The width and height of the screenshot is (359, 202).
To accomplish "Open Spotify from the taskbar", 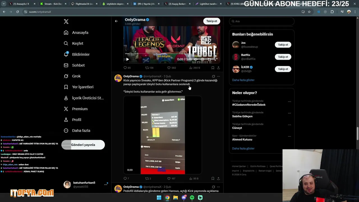I will point(192,198).
